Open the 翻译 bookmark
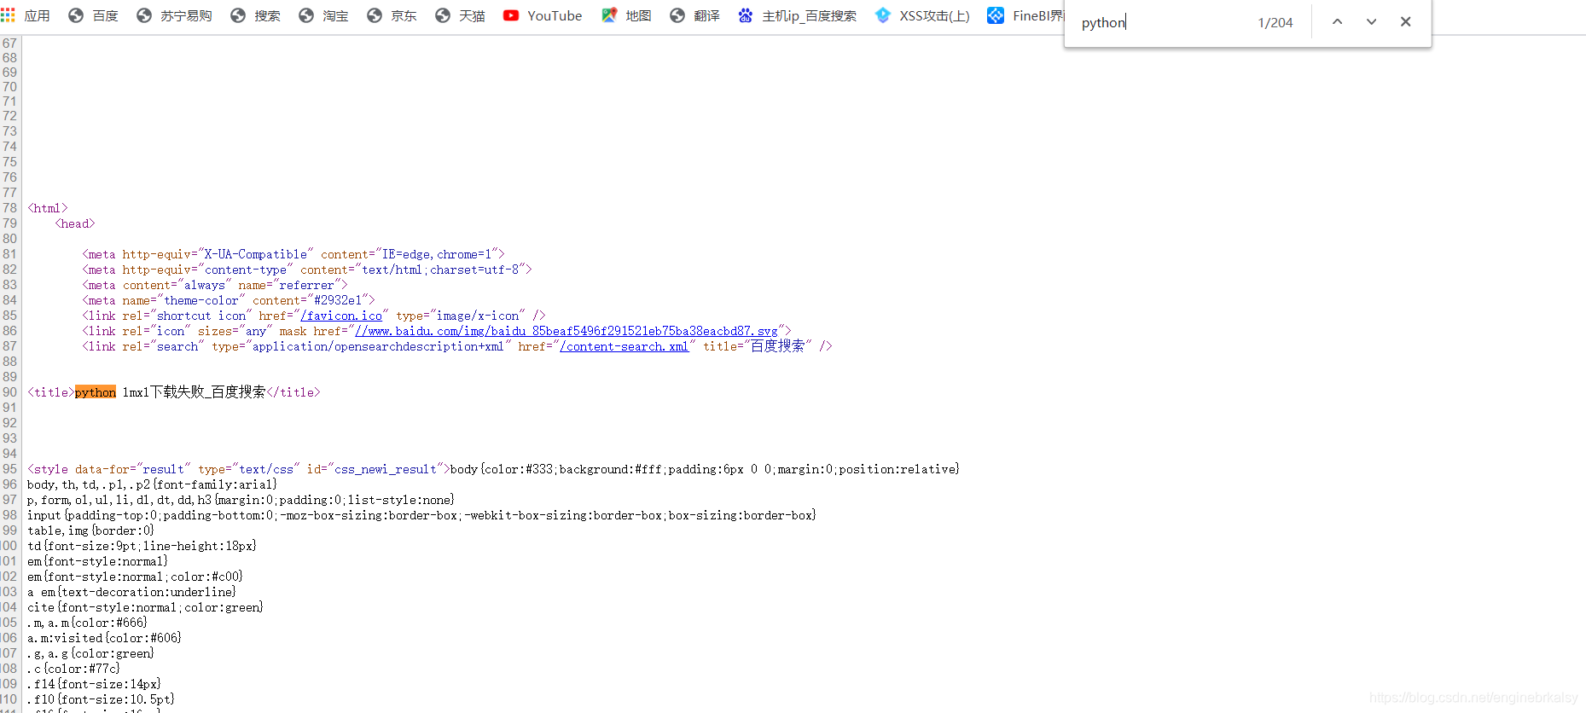The width and height of the screenshot is (1586, 713). tap(695, 15)
